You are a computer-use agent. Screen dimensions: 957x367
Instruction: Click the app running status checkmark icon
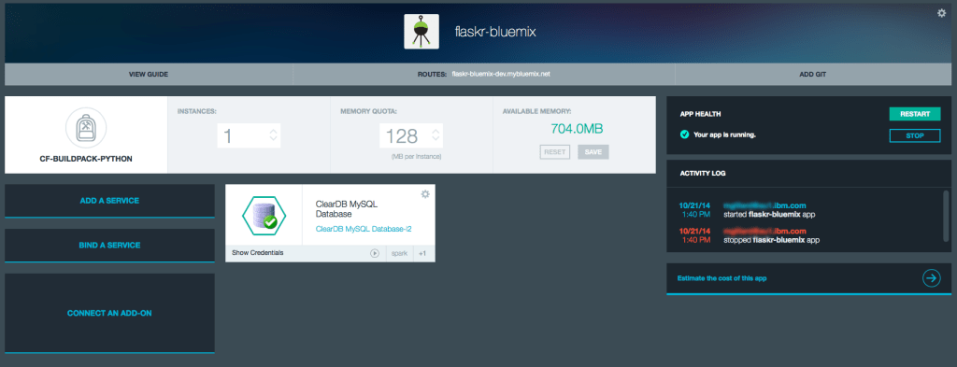click(x=685, y=134)
